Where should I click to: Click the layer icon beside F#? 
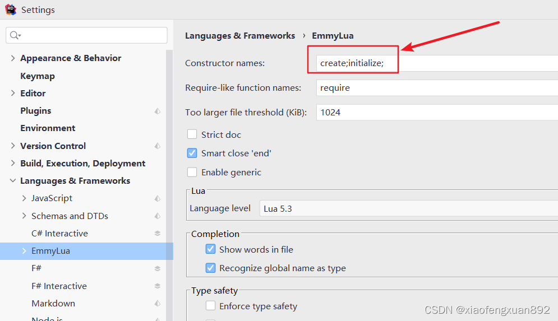[x=157, y=268]
